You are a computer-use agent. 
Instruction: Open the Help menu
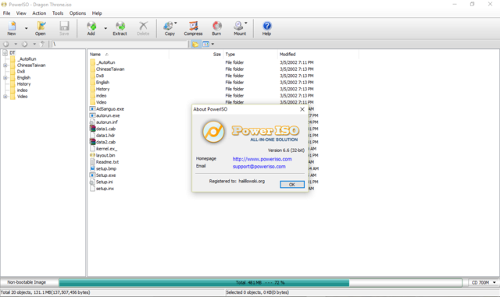[97, 13]
